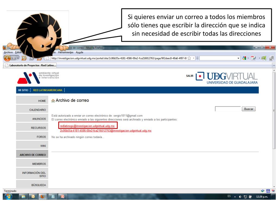278x209 pixels.
Task: Open the back-forward history dropdown
Action: (x=18, y=58)
